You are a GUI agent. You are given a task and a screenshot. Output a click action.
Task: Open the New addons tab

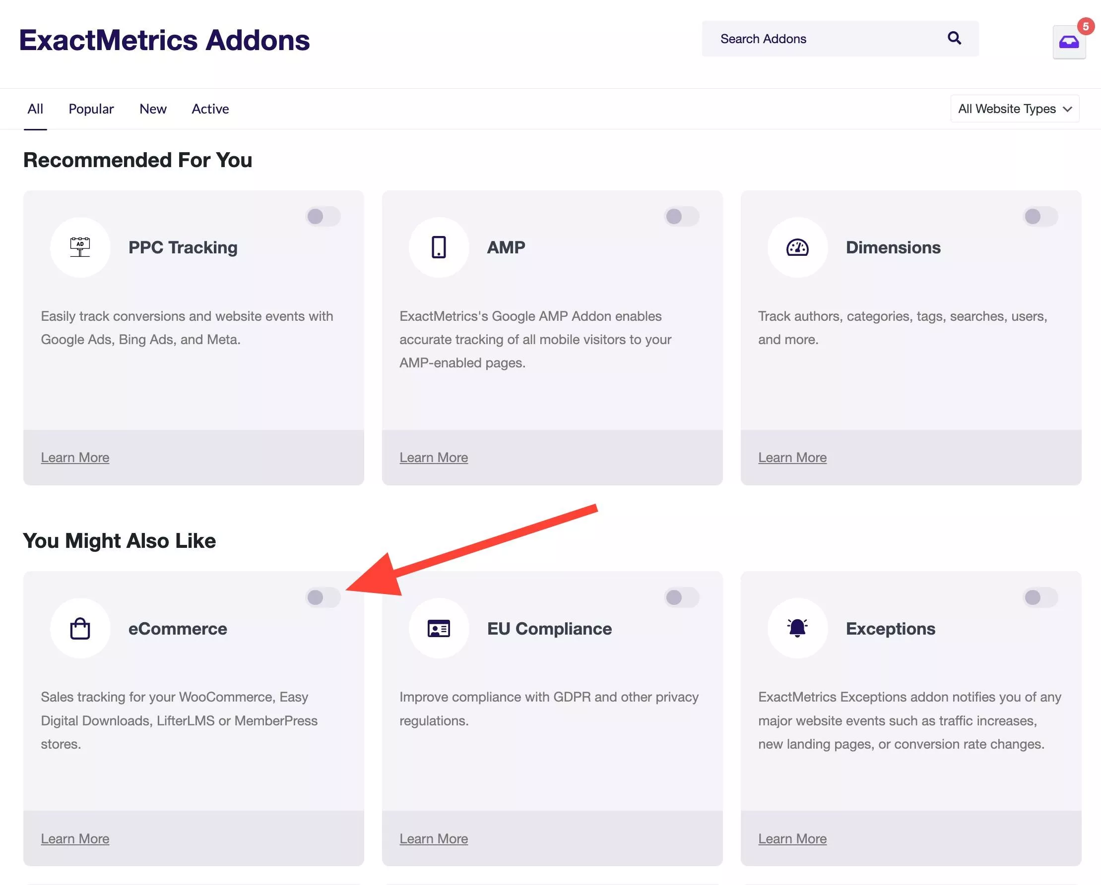click(153, 109)
